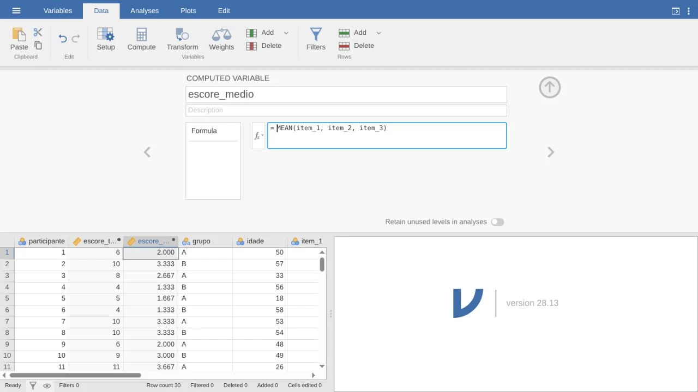Screen dimensions: 698x392
Task: Click the Paste clipboard icon
Action: pos(19,35)
